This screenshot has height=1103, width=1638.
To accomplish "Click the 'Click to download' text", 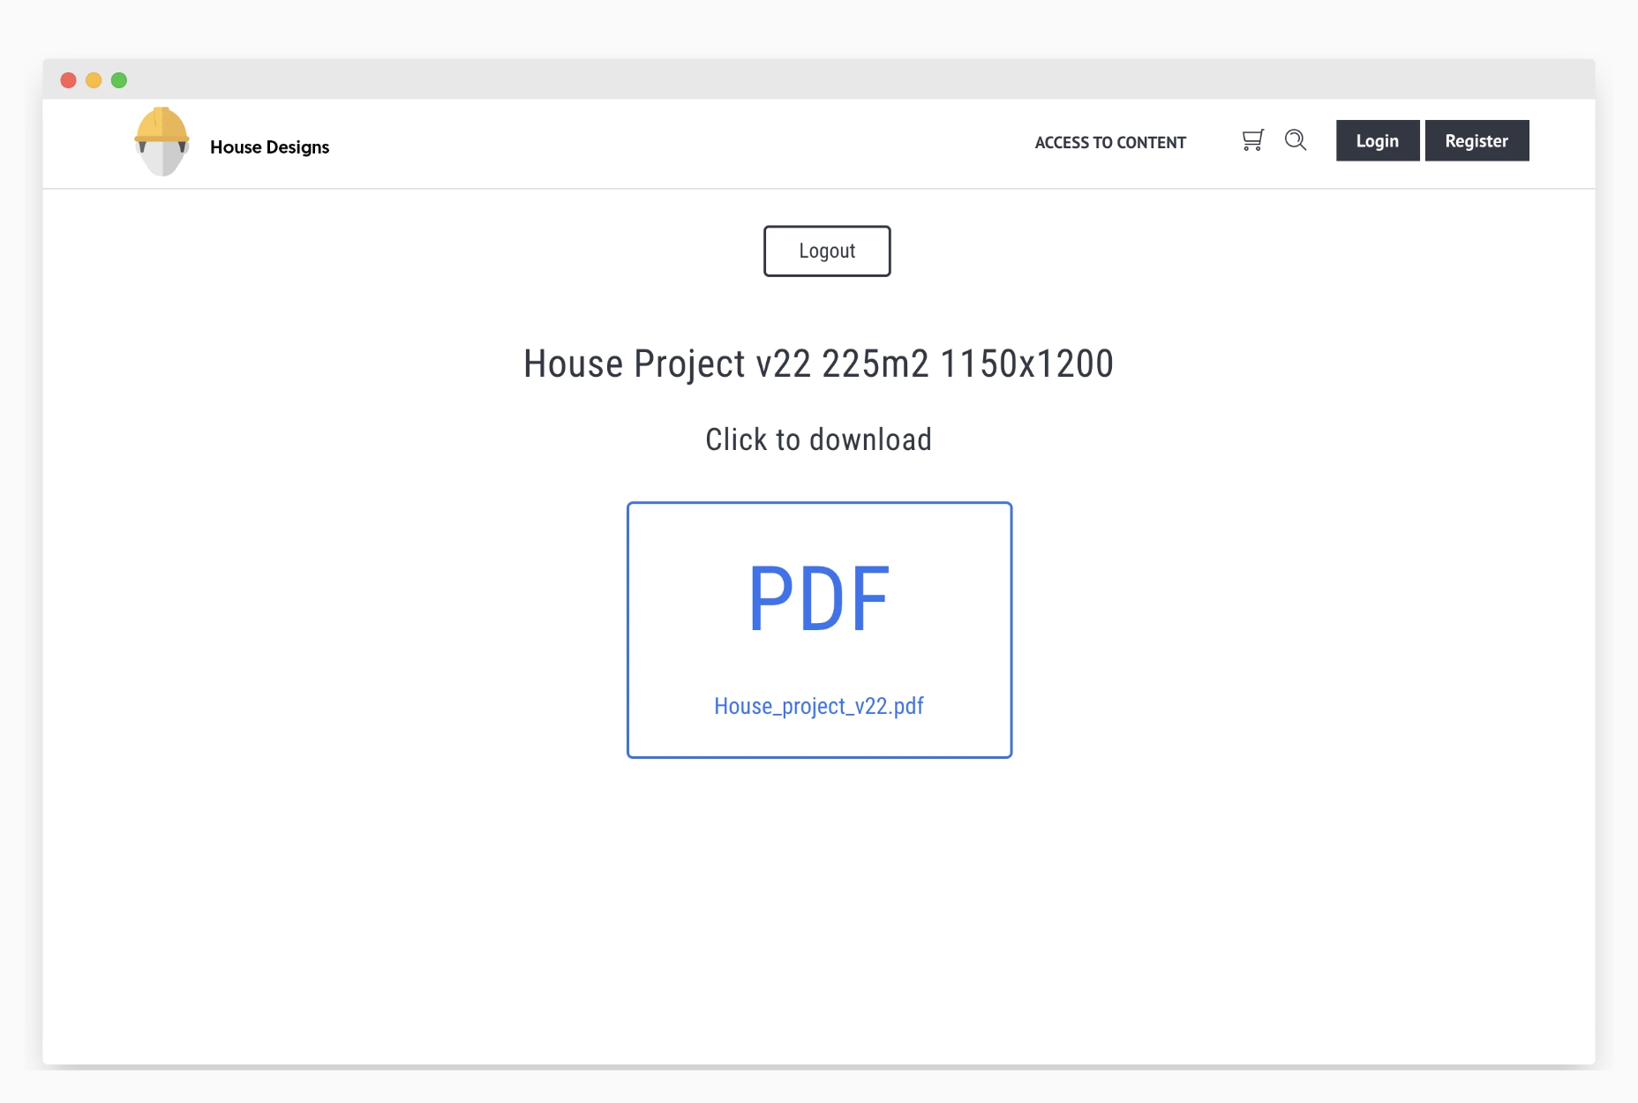I will tap(818, 439).
